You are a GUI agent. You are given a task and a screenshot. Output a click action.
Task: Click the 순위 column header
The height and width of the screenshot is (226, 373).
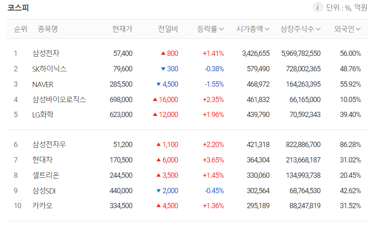coord(21,29)
